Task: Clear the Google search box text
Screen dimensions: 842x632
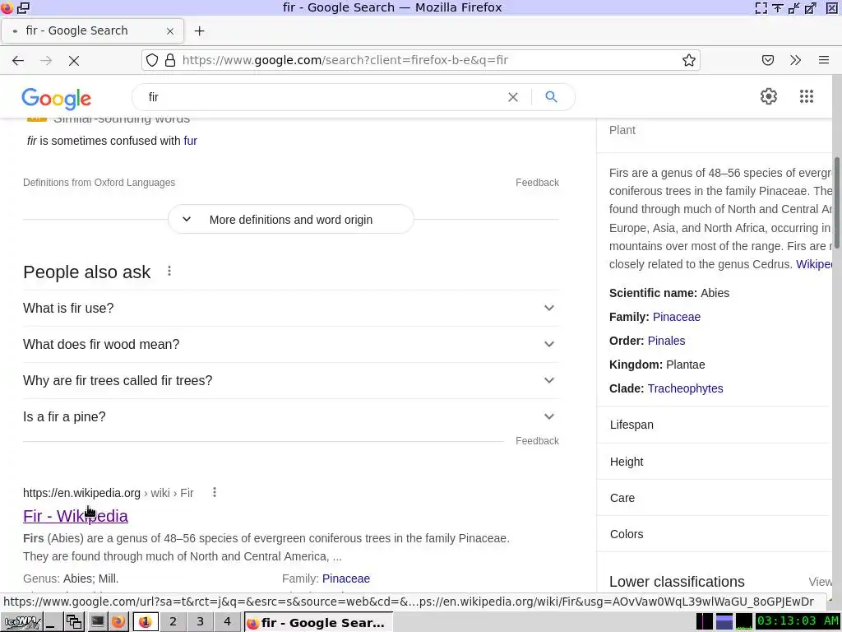Action: pyautogui.click(x=513, y=97)
